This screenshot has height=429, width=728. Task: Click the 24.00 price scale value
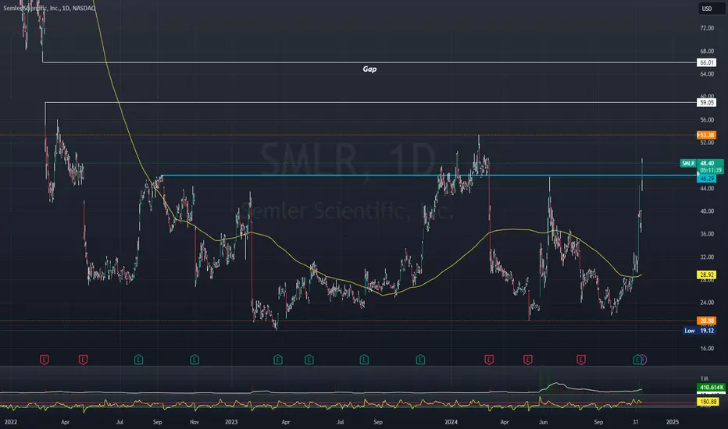point(707,303)
